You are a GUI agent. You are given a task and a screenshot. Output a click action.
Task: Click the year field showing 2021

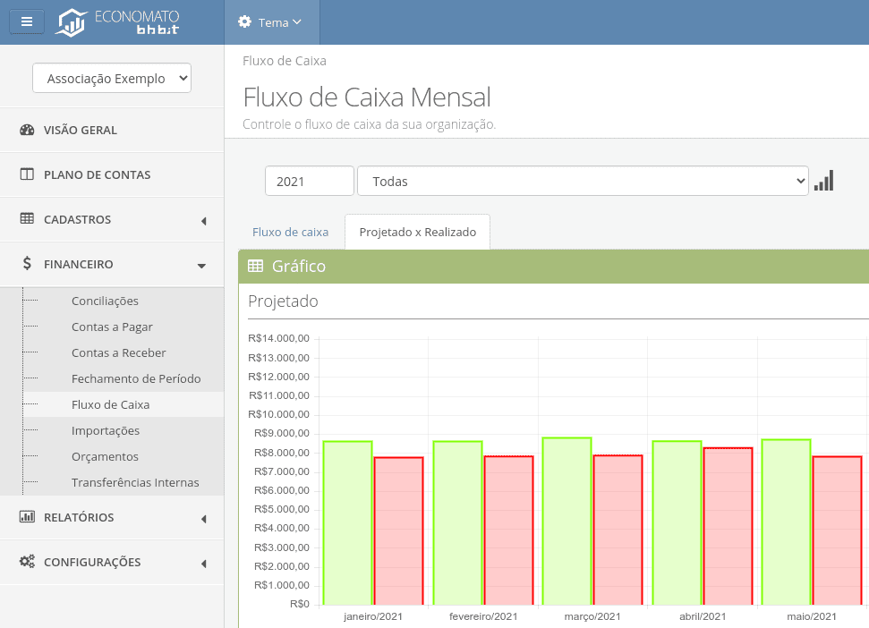310,181
